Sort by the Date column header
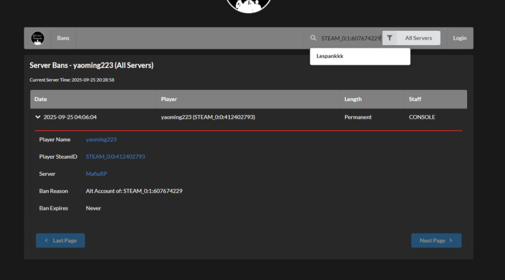 pos(41,100)
